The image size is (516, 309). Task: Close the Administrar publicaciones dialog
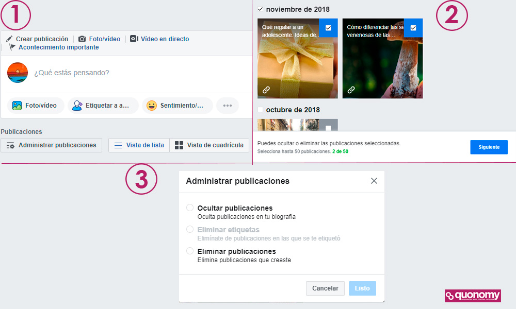pyautogui.click(x=374, y=181)
